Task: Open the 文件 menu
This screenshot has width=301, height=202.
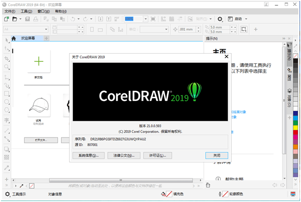Action: pyautogui.click(x=10, y=11)
